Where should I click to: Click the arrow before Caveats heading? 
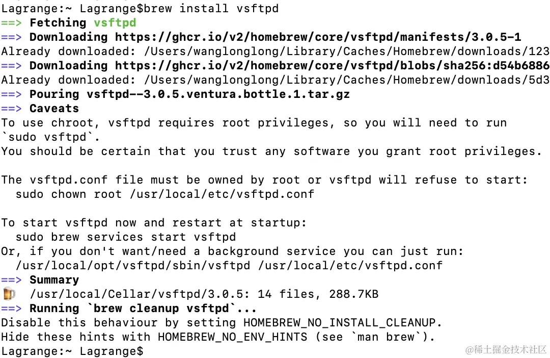(11, 109)
